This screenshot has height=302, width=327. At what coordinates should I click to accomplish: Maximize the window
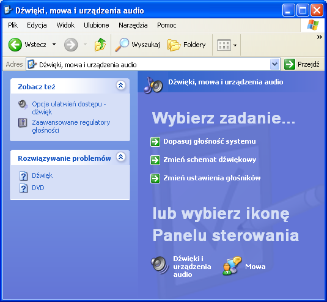pos(303,10)
